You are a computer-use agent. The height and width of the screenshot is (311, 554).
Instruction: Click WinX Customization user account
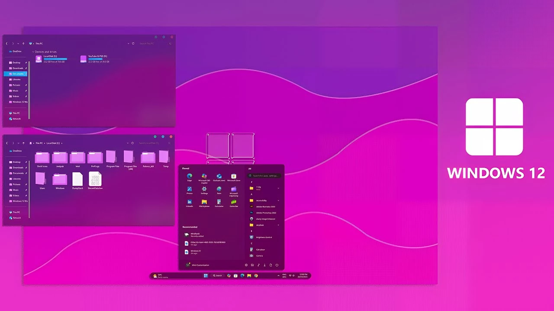point(197,265)
